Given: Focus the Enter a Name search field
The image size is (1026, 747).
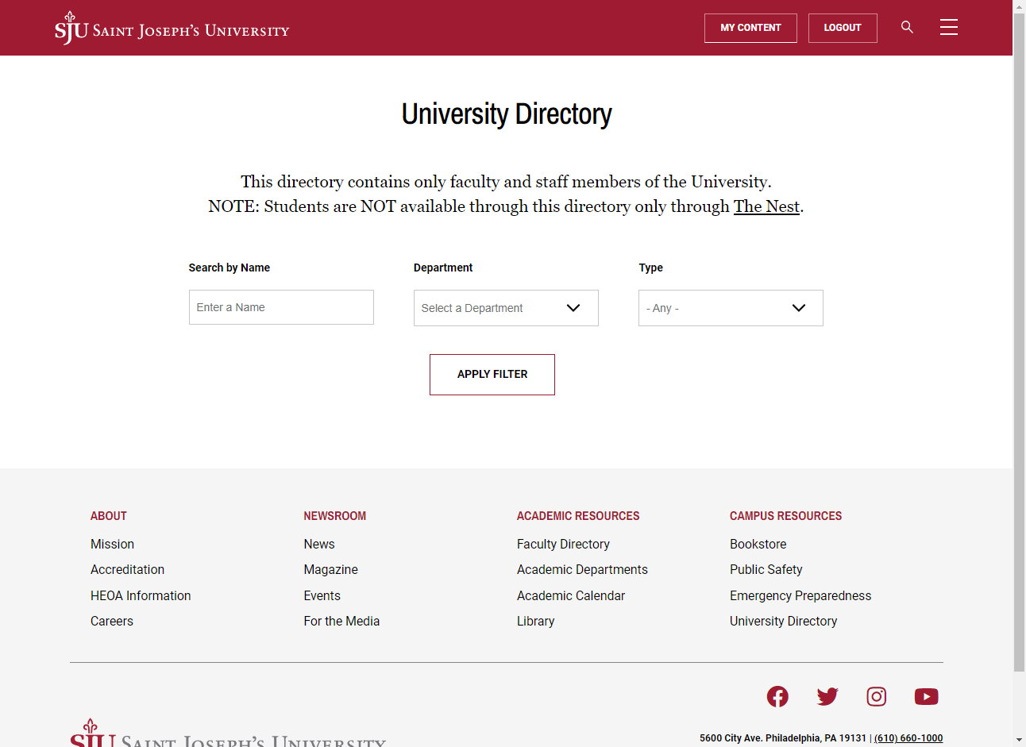Looking at the screenshot, I should coord(281,307).
